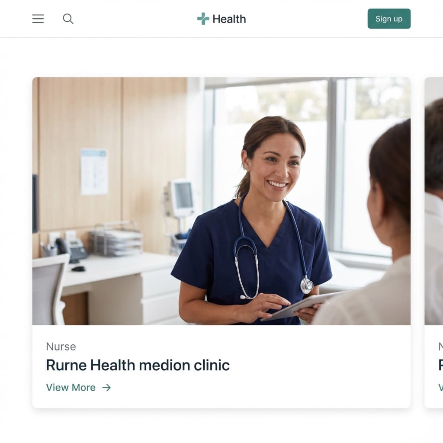
Task: Click the cut-off title of the next card
Action: pyautogui.click(x=441, y=365)
